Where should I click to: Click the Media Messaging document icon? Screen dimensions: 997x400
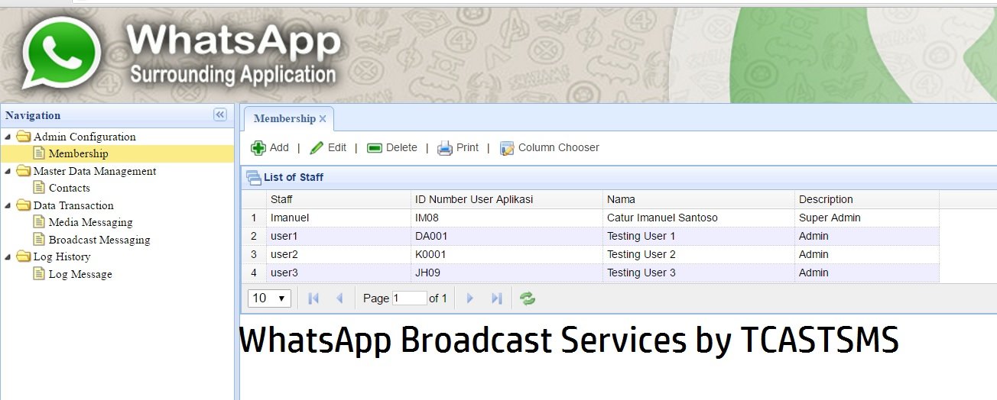(x=39, y=222)
